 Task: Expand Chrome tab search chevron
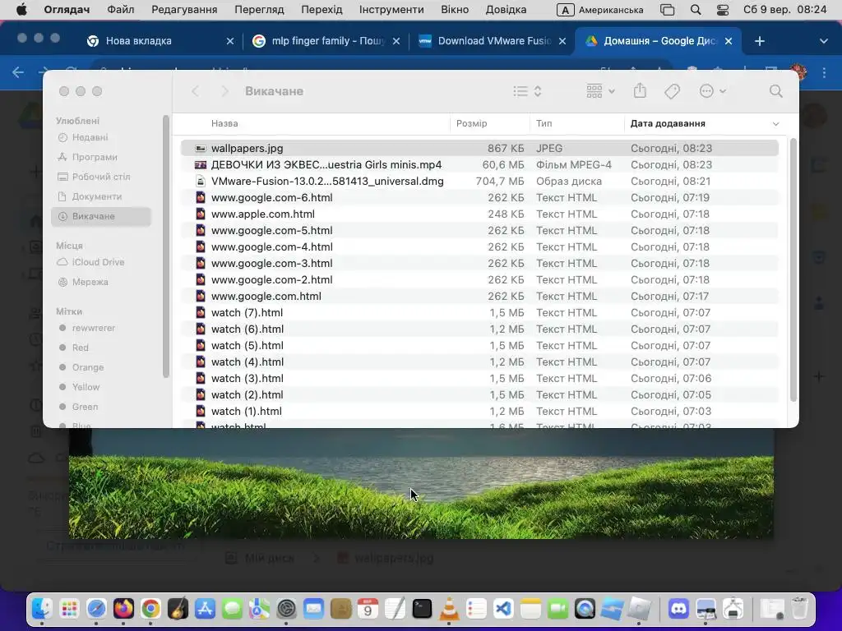(823, 41)
